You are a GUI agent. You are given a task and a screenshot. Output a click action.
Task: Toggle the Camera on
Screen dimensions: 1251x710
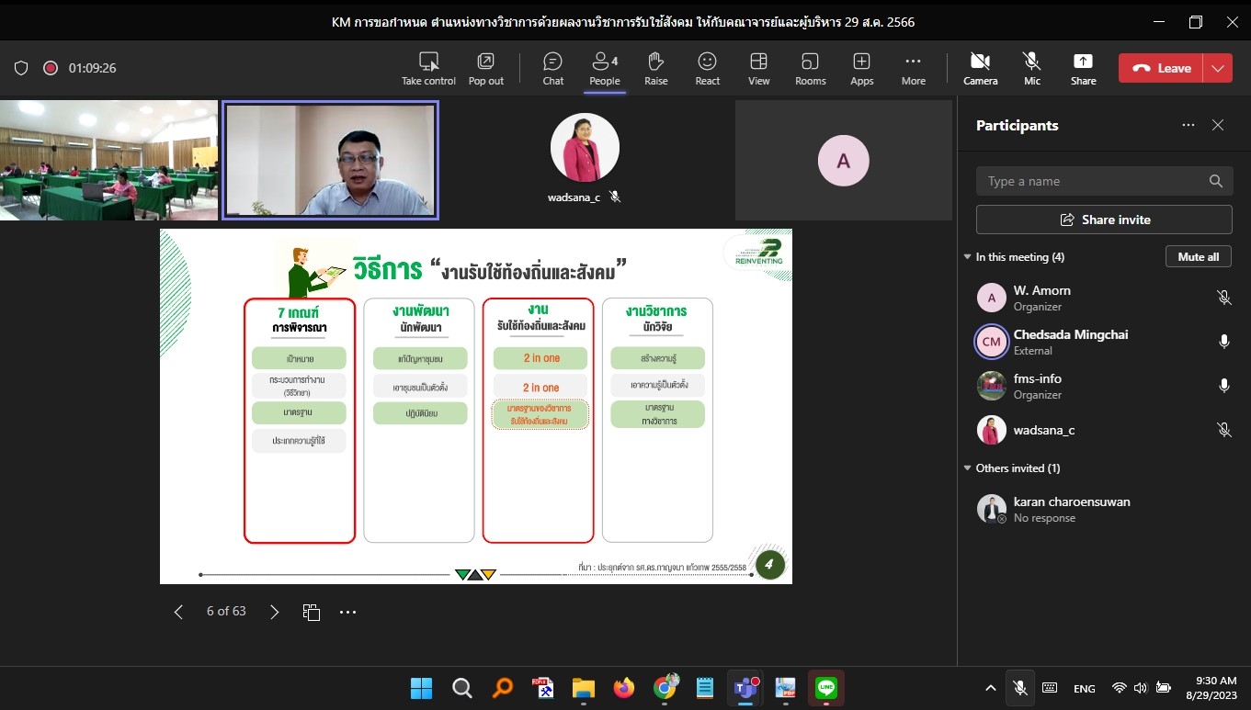(980, 68)
